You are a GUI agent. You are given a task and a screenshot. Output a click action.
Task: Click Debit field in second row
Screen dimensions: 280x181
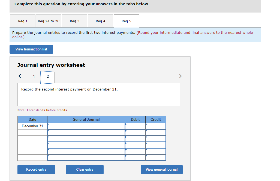pyautogui.click(x=135, y=132)
